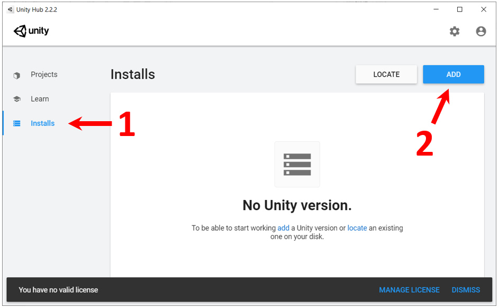Minimize the Unity Hub window
This screenshot has height=308, width=499.
(436, 9)
